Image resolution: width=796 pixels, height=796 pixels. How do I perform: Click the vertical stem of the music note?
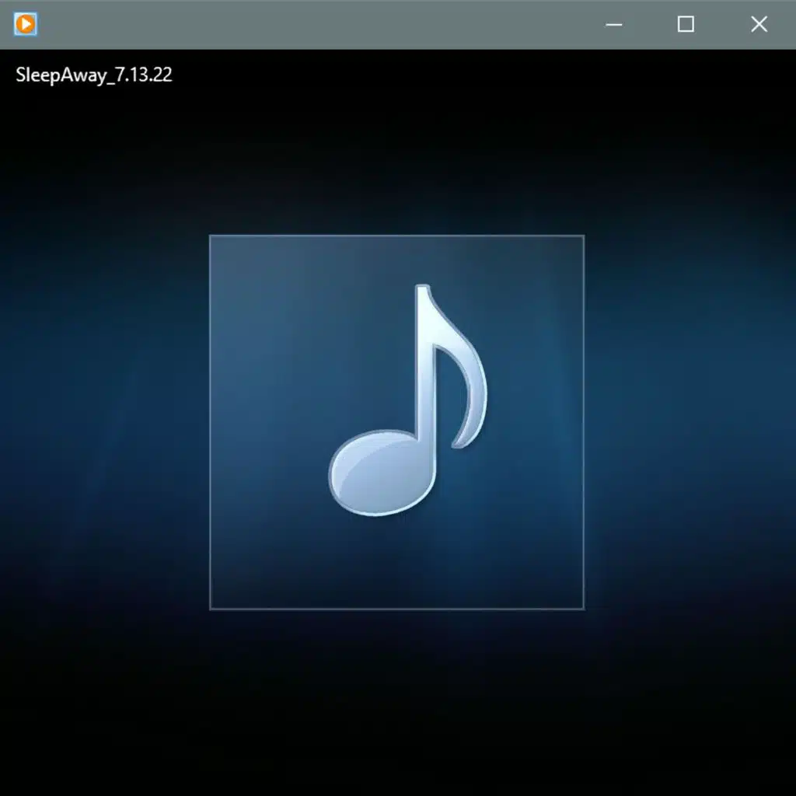423,365
